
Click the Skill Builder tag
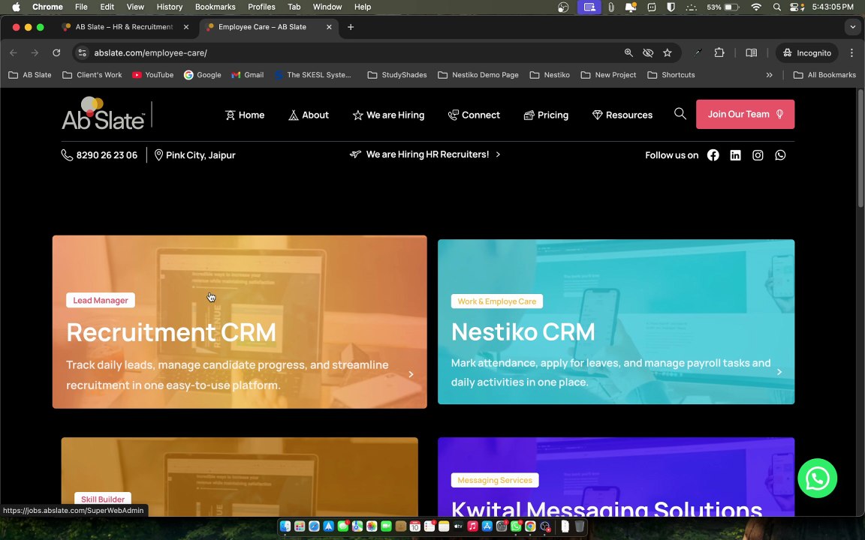[x=103, y=499]
